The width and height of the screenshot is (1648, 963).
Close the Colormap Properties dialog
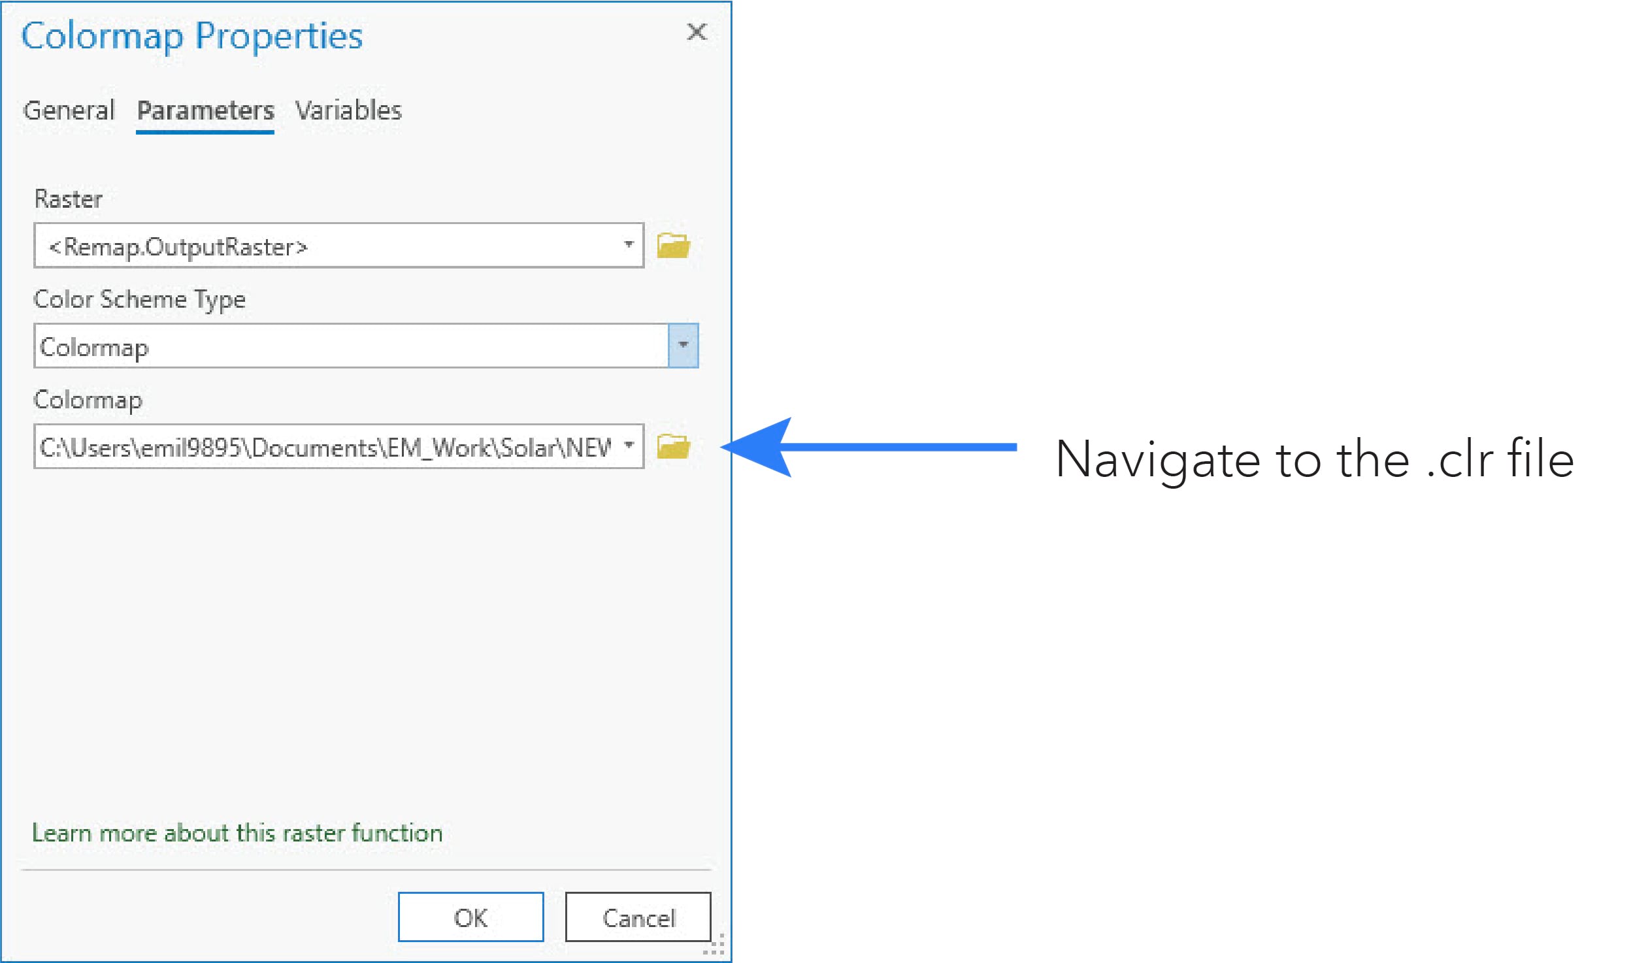pos(697,31)
